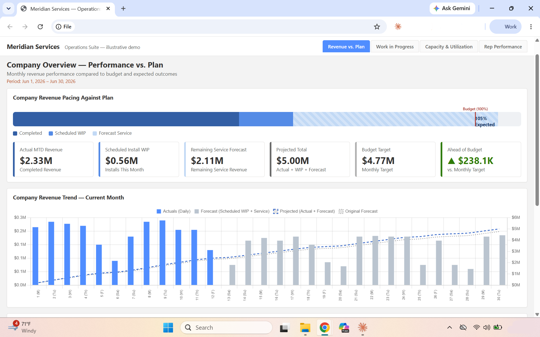This screenshot has height=337, width=540.
Task: Click the Actual MTD Revenue card
Action: click(53, 159)
